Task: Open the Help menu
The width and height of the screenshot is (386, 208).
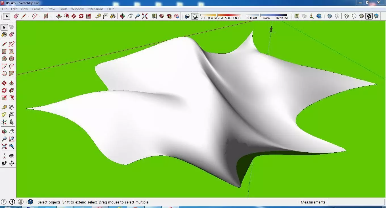Action: pyautogui.click(x=111, y=9)
